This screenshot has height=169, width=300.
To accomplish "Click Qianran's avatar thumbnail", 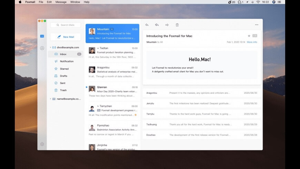I will tap(92, 89).
